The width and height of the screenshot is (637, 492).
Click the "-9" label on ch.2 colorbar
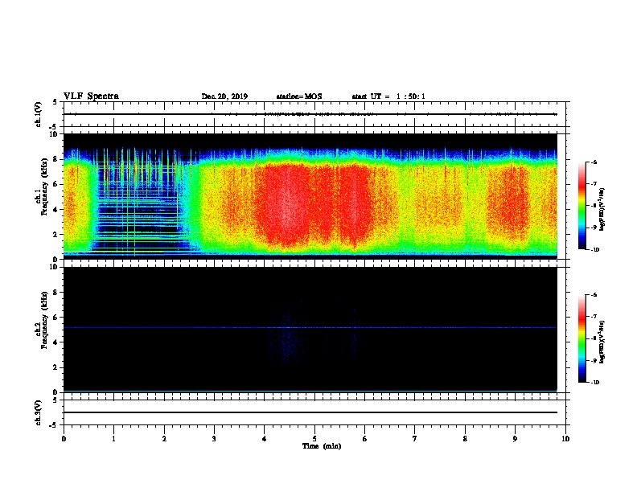[594, 360]
